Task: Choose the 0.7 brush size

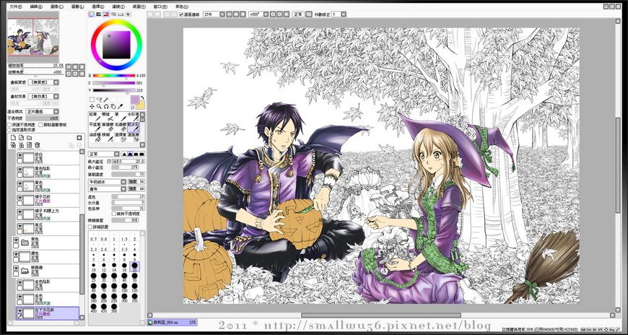Action: pyautogui.click(x=93, y=235)
